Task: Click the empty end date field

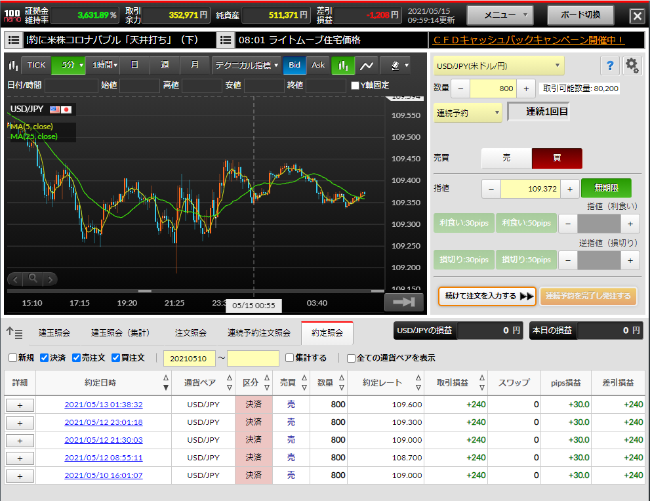Action: click(x=253, y=359)
